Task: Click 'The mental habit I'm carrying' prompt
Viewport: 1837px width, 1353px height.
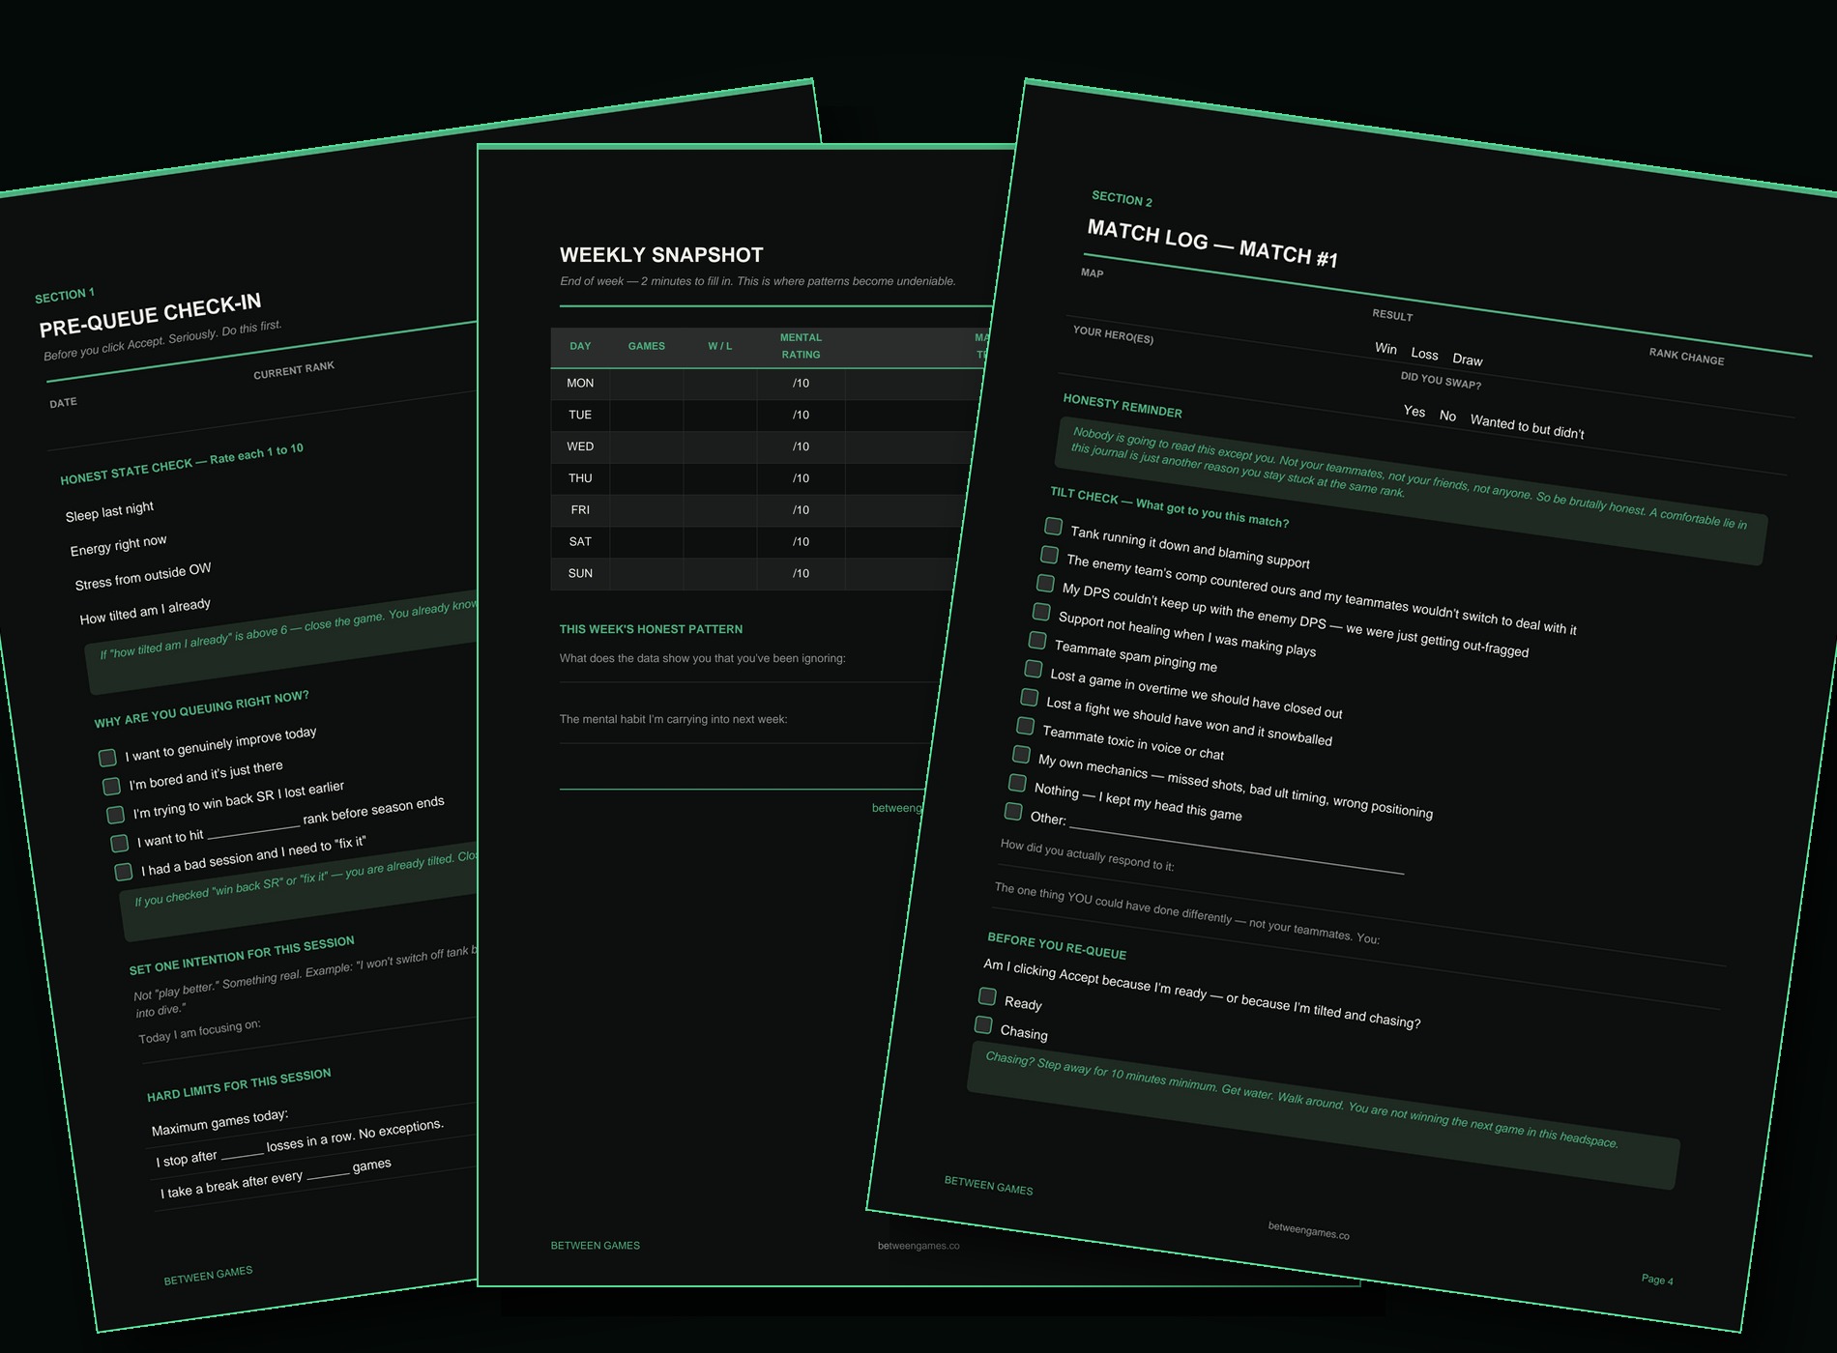Action: [x=673, y=719]
